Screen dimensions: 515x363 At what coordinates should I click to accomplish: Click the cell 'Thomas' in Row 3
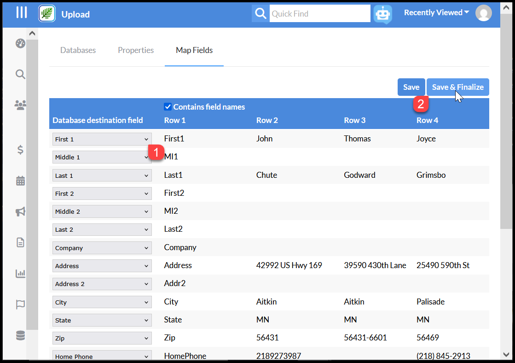pos(357,138)
